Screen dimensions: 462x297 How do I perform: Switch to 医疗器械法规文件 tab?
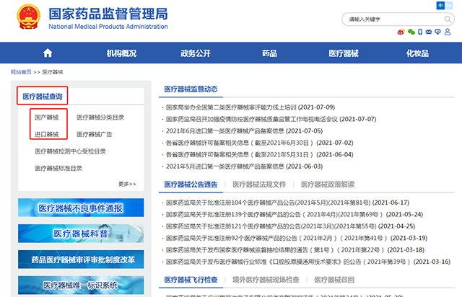tap(259, 185)
